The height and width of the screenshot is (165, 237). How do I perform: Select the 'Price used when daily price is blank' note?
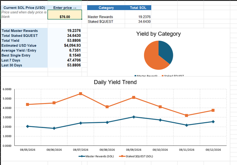[24, 15]
